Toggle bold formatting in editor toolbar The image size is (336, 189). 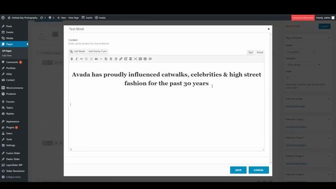point(71,59)
